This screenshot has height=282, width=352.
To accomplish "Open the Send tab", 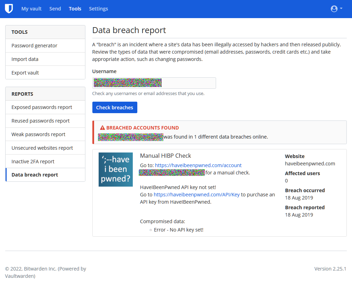I will [55, 9].
